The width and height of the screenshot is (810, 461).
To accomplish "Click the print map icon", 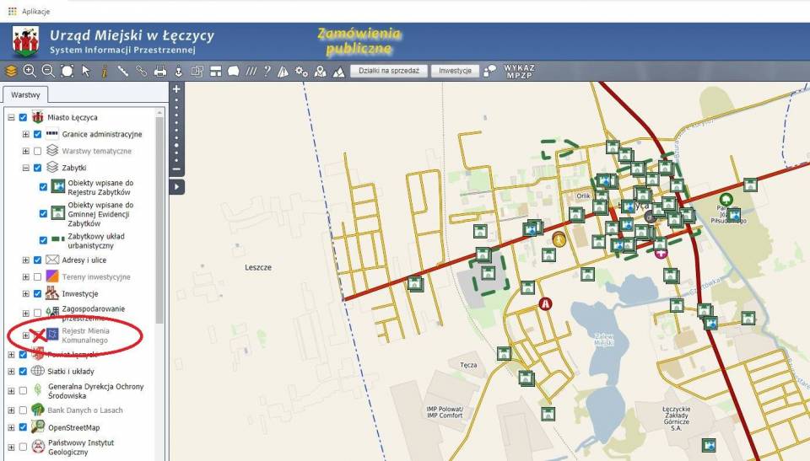I will pos(159,71).
